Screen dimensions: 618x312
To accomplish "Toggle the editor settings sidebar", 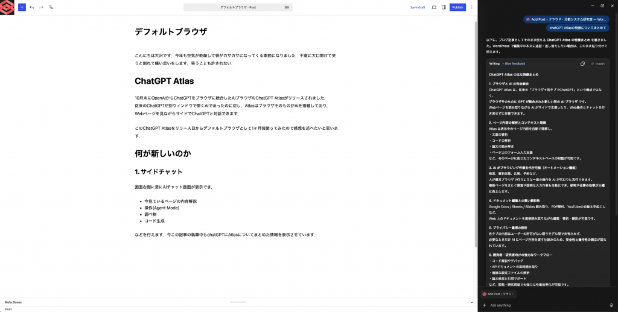I will [x=444, y=7].
